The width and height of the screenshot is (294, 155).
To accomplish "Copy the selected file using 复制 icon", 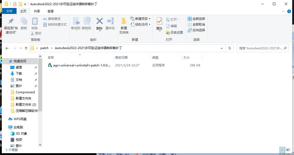I will 24,25.
